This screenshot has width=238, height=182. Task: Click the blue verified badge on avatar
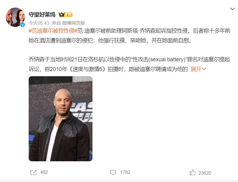point(23,25)
